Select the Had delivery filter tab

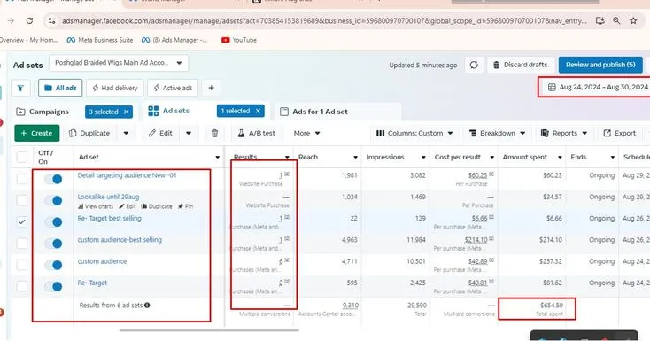tap(115, 88)
